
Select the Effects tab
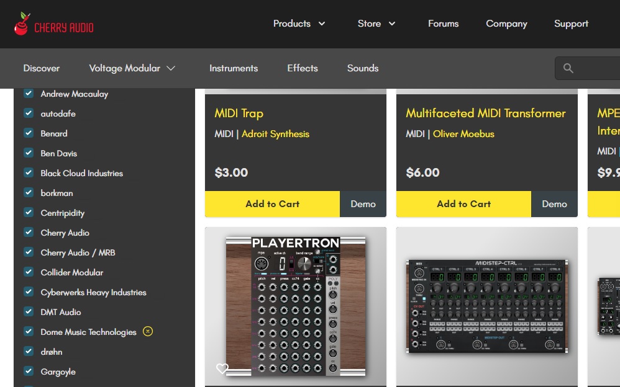(x=303, y=68)
